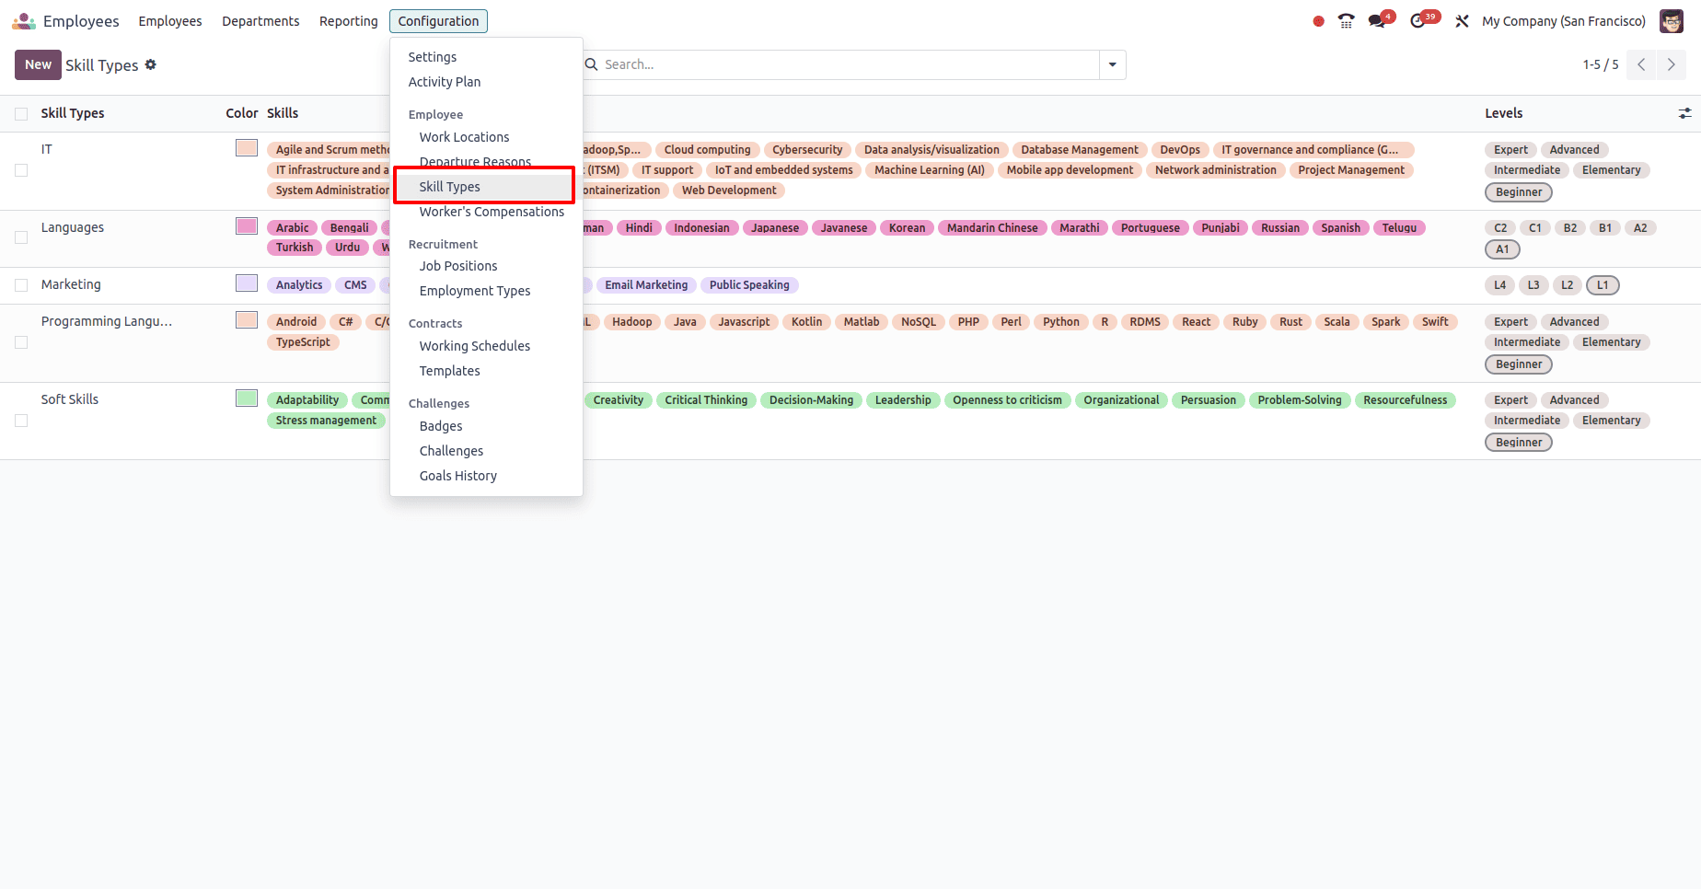Open the Departments menu
The image size is (1701, 889).
point(260,21)
